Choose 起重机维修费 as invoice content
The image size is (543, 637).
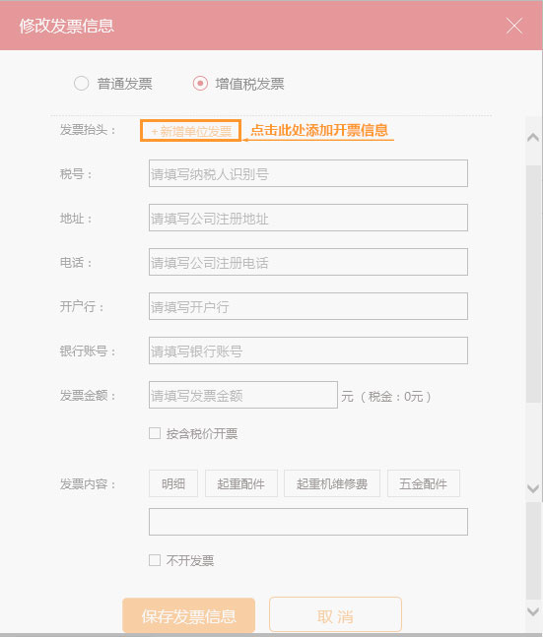pos(332,483)
